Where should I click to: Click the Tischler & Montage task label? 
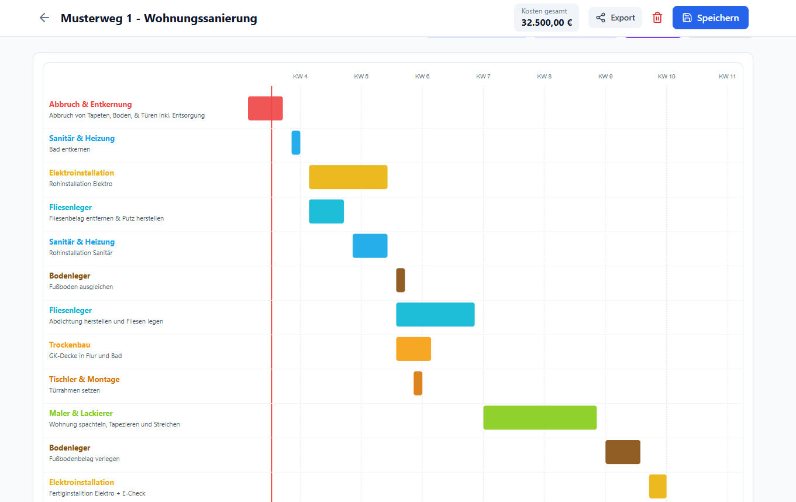[x=84, y=379]
